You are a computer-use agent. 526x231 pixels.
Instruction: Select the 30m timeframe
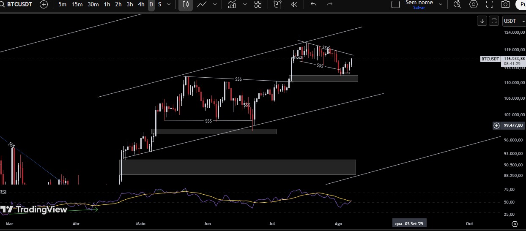pos(93,5)
